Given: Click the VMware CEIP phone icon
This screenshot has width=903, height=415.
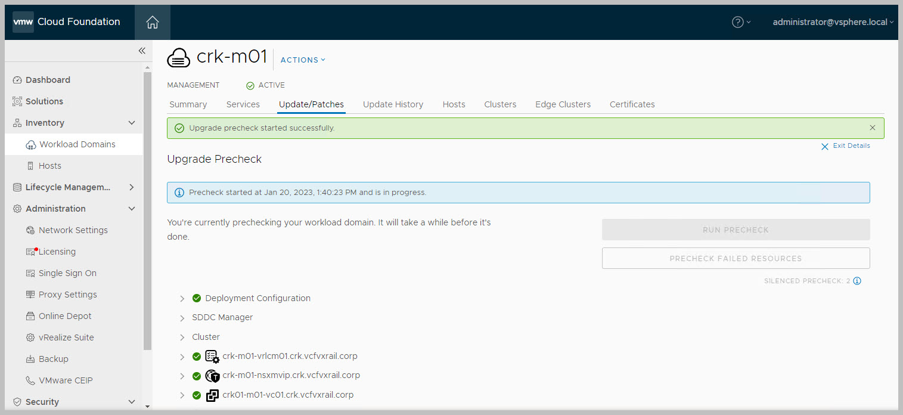Looking at the screenshot, I should (30, 380).
